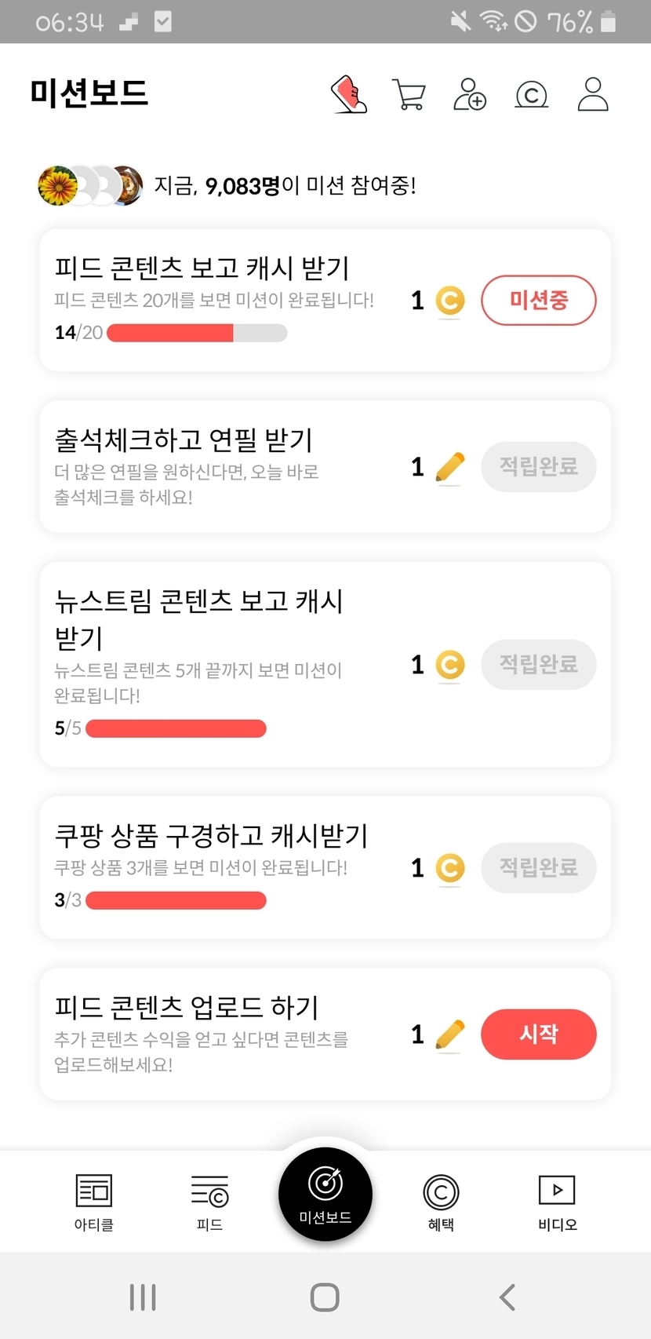Screen dimensions: 651x1339
Task: Tap the gold coin on Coupang mission
Action: [x=449, y=868]
